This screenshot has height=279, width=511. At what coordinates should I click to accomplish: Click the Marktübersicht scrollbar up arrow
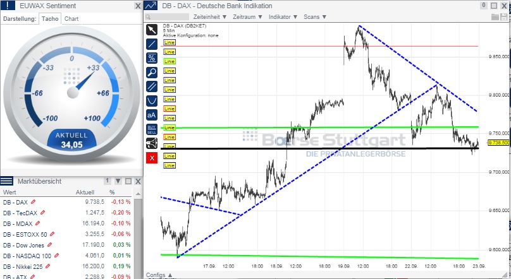pyautogui.click(x=138, y=194)
